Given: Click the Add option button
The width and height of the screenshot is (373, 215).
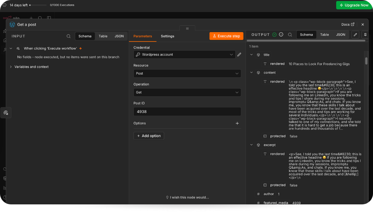Looking at the screenshot, I should tap(149, 136).
